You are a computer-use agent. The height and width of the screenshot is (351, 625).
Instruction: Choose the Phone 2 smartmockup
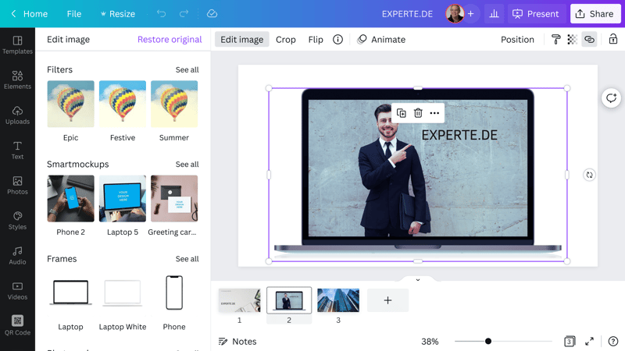coord(70,199)
